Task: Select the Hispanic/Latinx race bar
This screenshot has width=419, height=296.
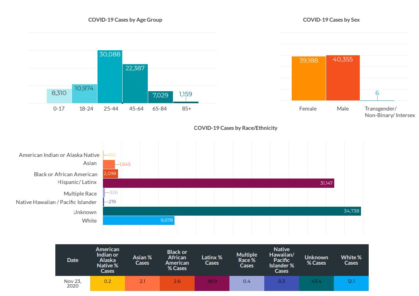Action: point(218,183)
